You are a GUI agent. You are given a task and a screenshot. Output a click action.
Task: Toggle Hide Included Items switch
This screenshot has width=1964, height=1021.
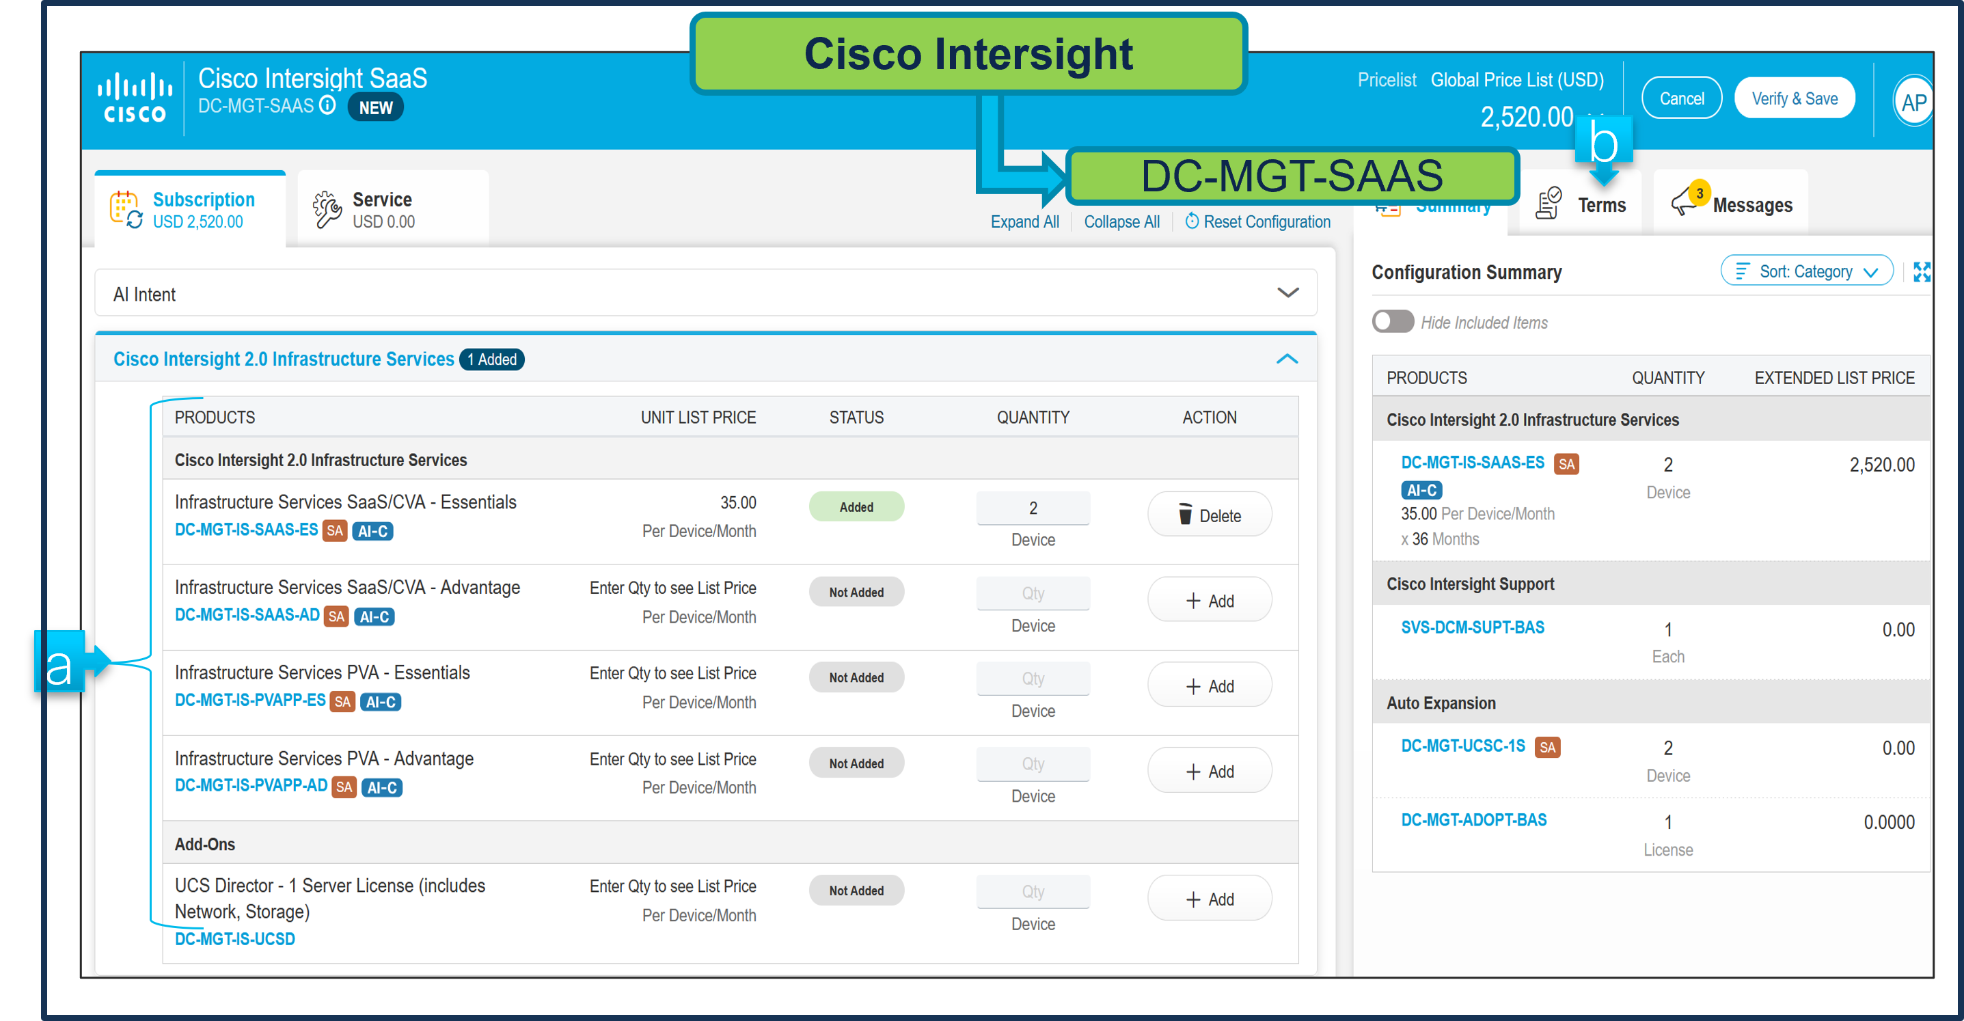[x=1392, y=321]
